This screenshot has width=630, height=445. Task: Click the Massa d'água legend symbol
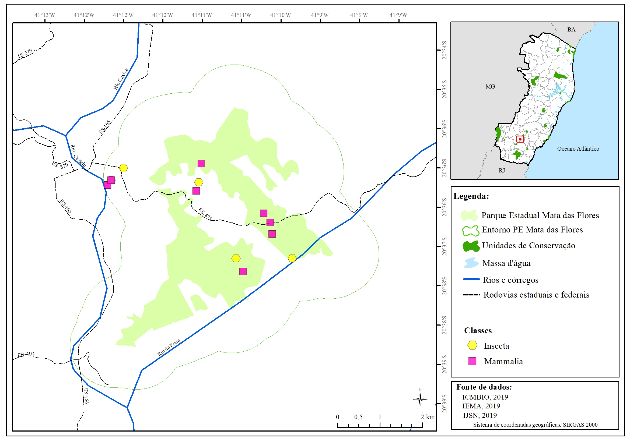pos(471,263)
